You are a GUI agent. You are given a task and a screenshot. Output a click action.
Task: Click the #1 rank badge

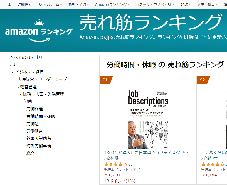click(106, 80)
